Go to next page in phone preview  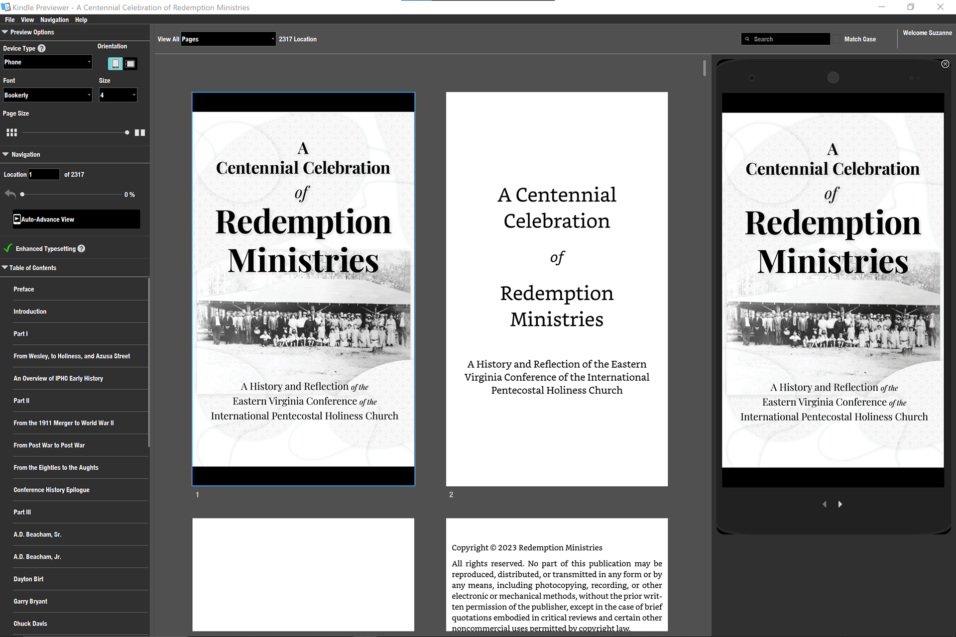click(840, 504)
